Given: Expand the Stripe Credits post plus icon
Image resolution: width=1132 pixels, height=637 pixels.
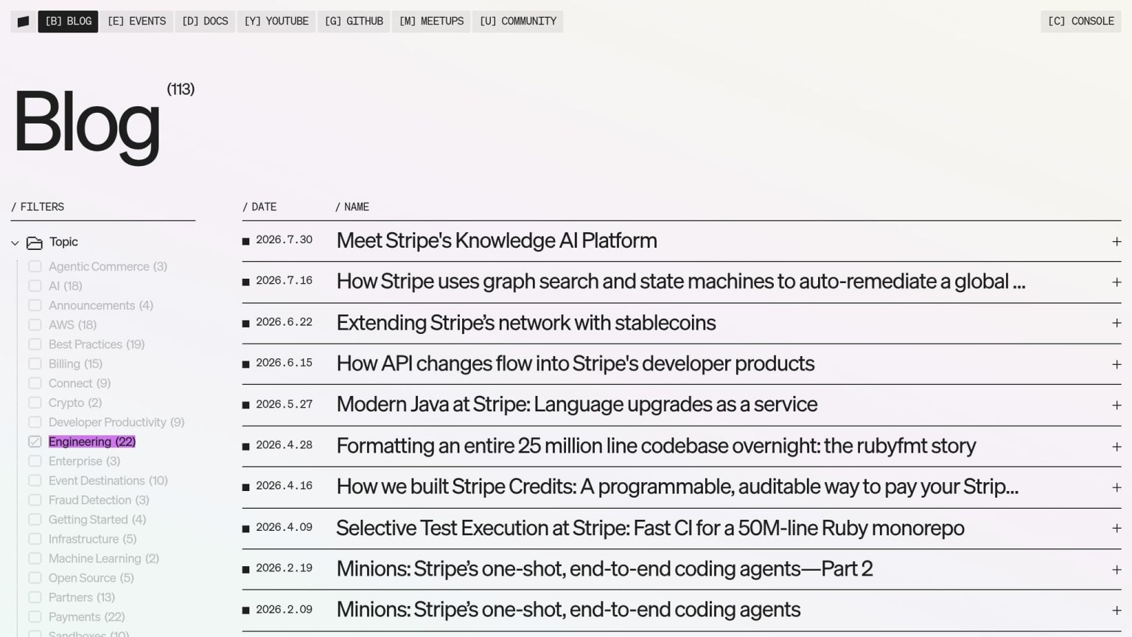Looking at the screenshot, I should pyautogui.click(x=1117, y=487).
